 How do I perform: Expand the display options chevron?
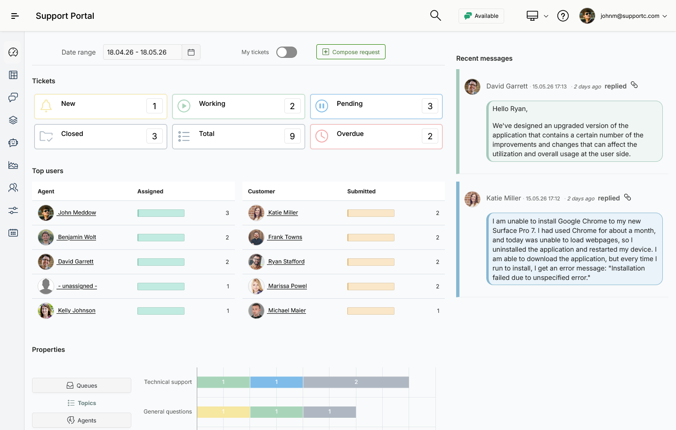pyautogui.click(x=546, y=16)
